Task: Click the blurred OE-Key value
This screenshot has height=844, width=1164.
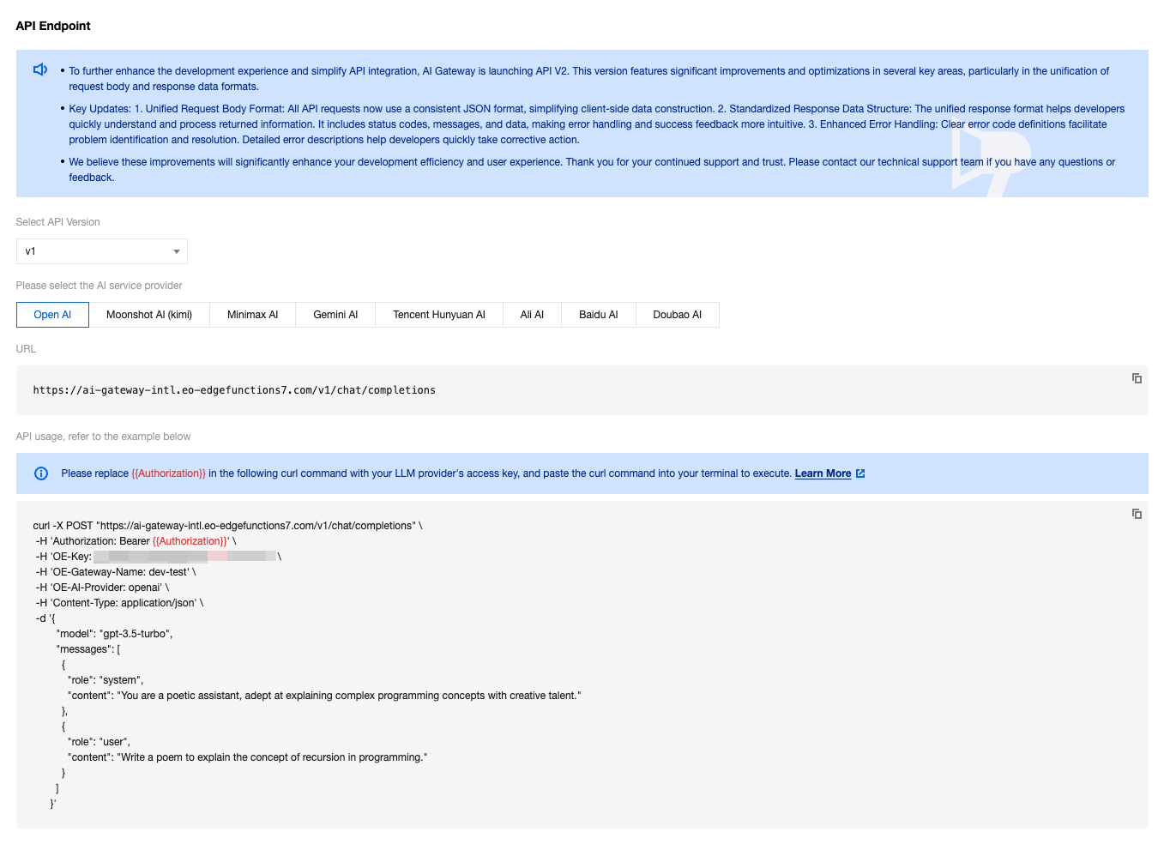Action: [x=184, y=557]
